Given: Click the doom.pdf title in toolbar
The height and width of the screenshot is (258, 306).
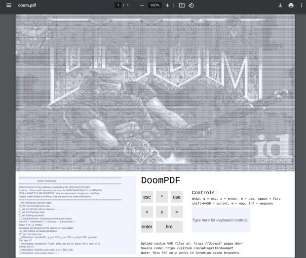Looking at the screenshot, I should point(27,5).
